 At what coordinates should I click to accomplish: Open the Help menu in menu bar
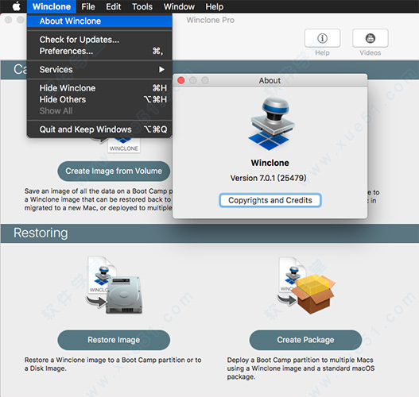tap(215, 6)
